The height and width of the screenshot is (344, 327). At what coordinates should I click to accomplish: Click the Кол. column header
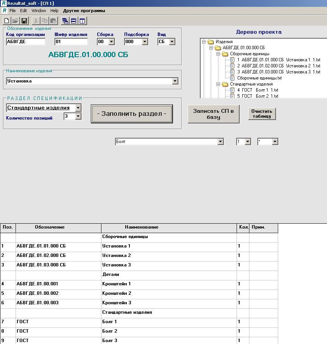click(243, 228)
